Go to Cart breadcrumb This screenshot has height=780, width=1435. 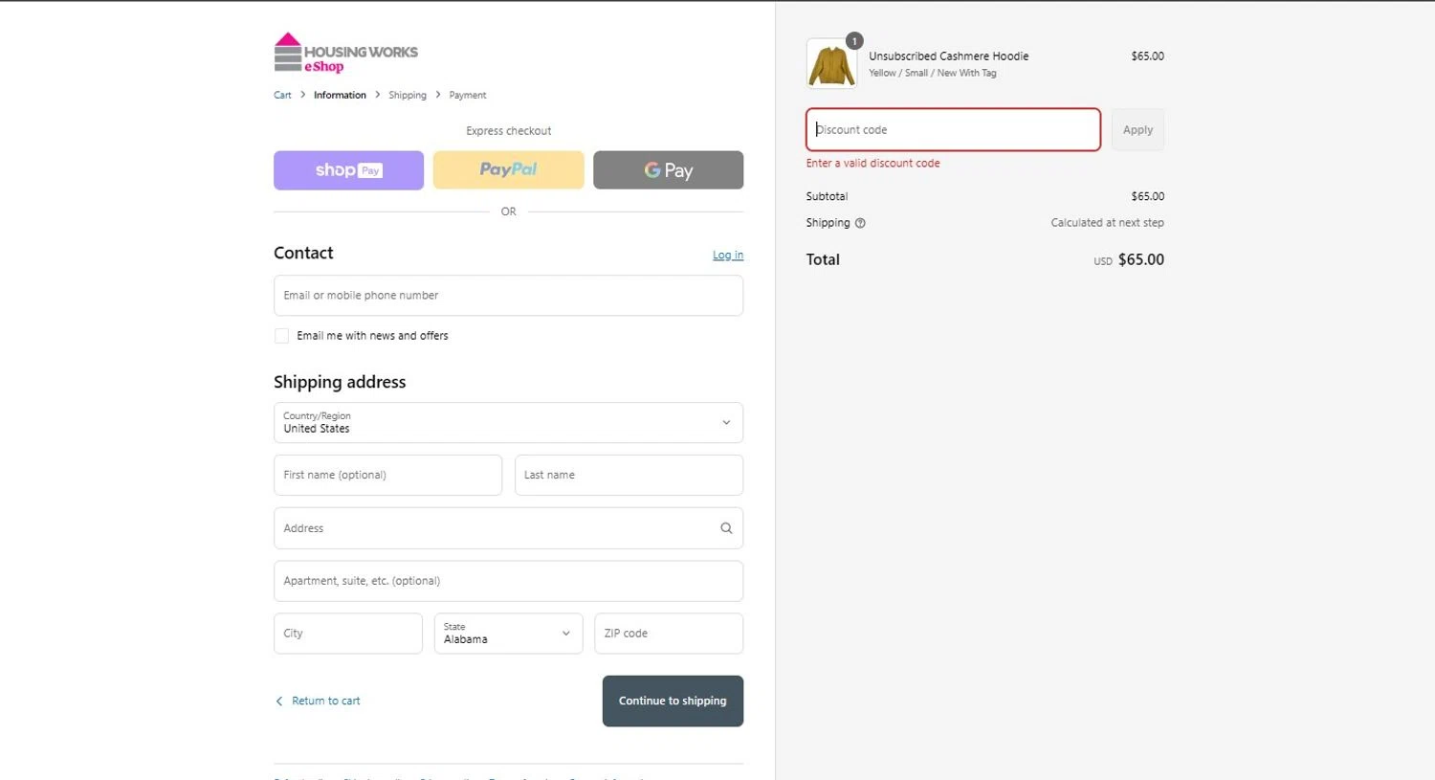(x=282, y=95)
